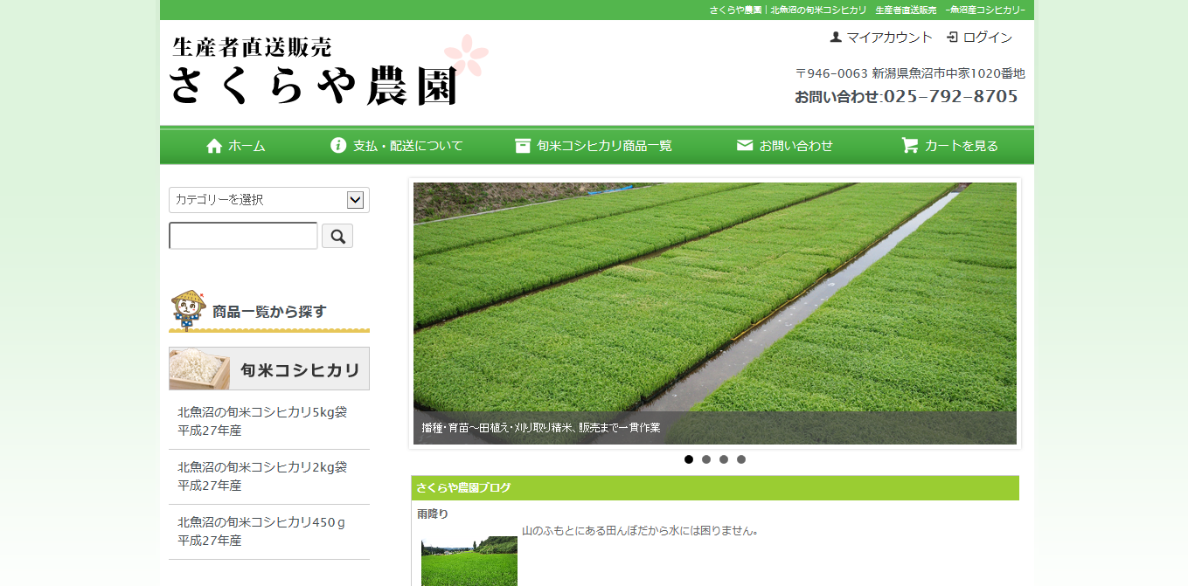1188x586 pixels.
Task: Click the scarecrow mascot icon beside 商品一覧から探す
Action: click(188, 309)
